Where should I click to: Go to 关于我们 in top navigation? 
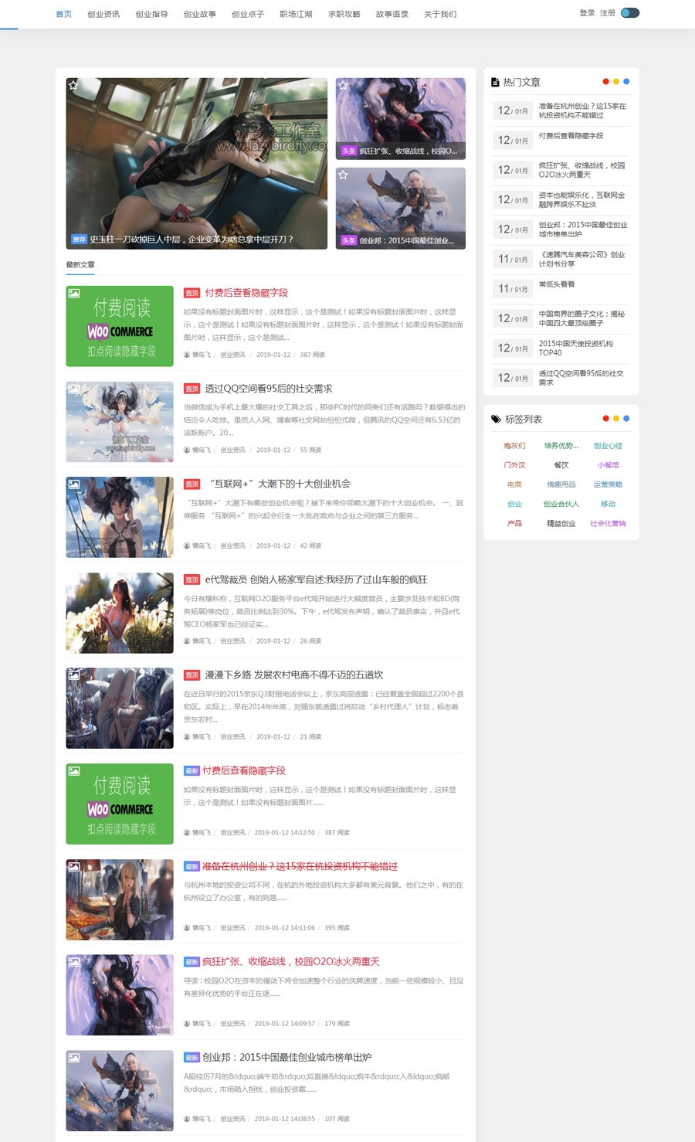pos(440,14)
